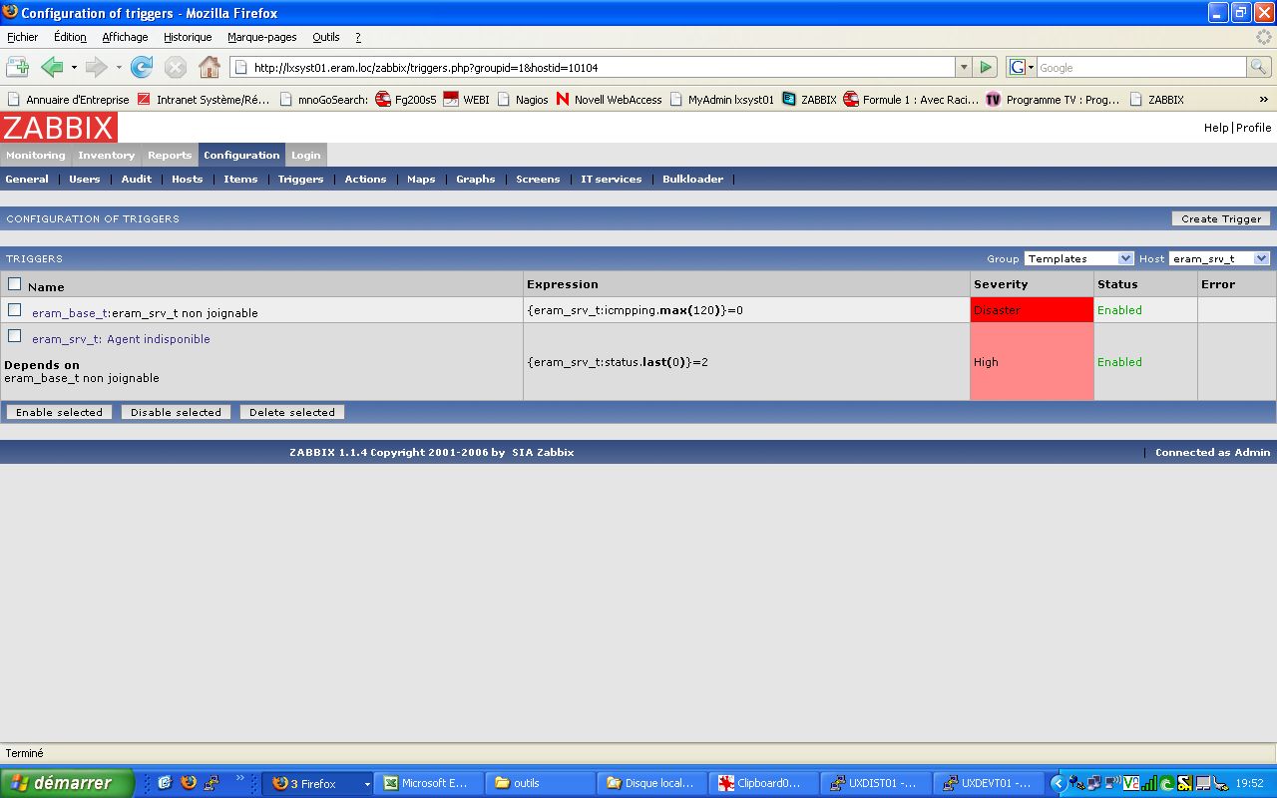Image resolution: width=1277 pixels, height=798 pixels.
Task: Open the Novell WebAccess bookmark
Action: pos(609,100)
